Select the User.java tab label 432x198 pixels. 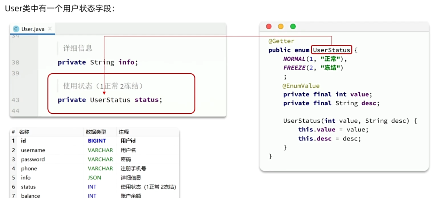coord(33,29)
